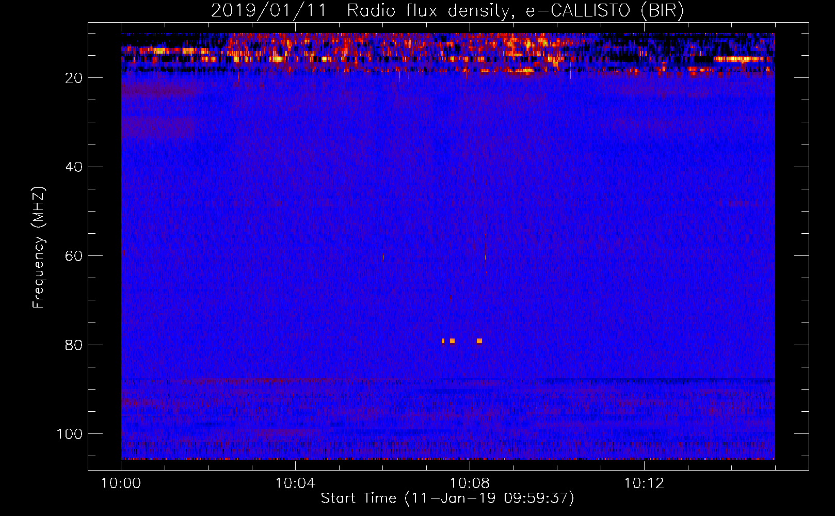Click the 'Start Time (11-Jan-19 09:59:37)' label

(447, 498)
